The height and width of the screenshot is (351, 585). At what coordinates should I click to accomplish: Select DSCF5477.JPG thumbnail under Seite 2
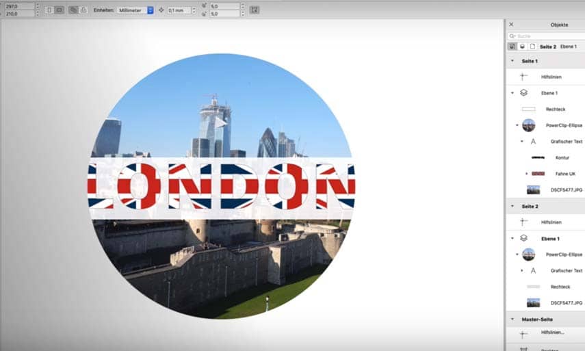coord(533,303)
